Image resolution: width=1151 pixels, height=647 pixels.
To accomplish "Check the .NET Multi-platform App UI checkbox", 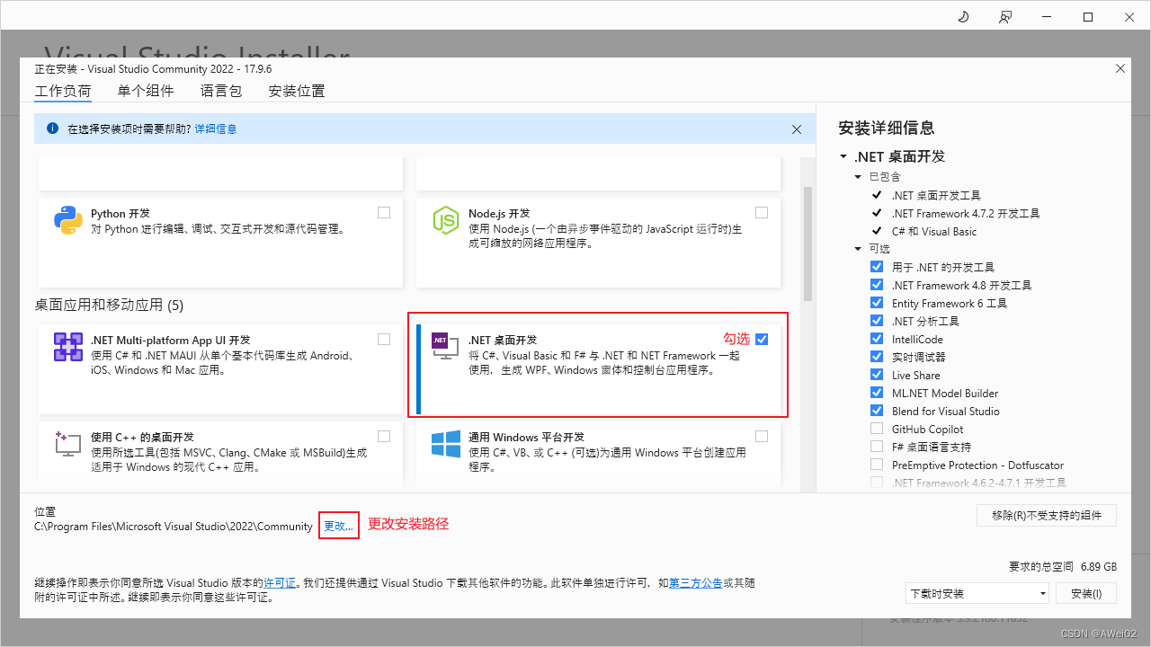I will click(384, 339).
